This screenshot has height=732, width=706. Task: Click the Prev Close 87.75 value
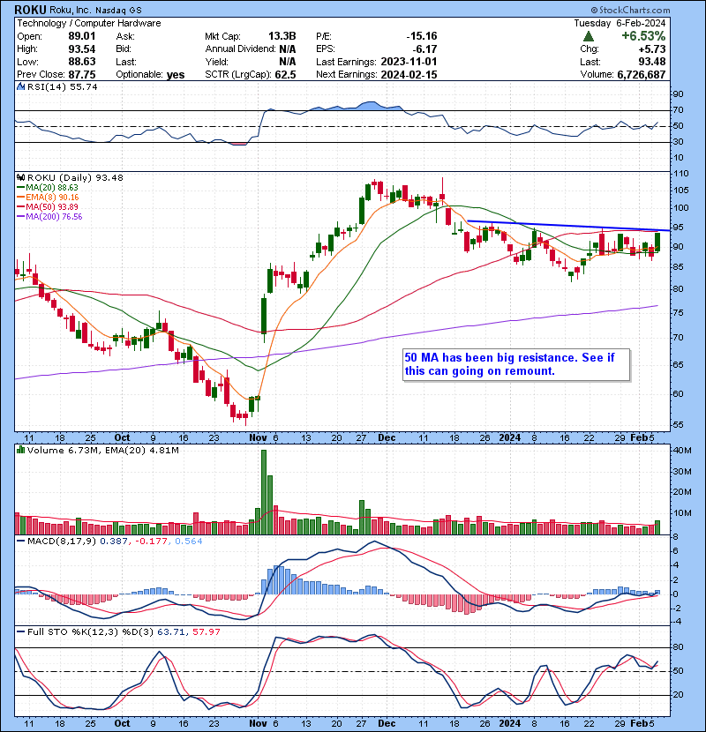click(82, 75)
